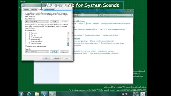Open Action Center flag tray icon
The height and width of the screenshot is (96, 171).
pos(123,94)
